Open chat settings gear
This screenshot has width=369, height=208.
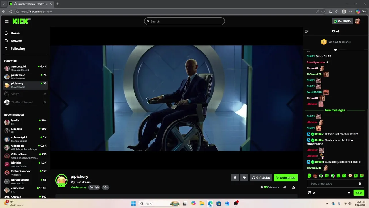(349, 193)
